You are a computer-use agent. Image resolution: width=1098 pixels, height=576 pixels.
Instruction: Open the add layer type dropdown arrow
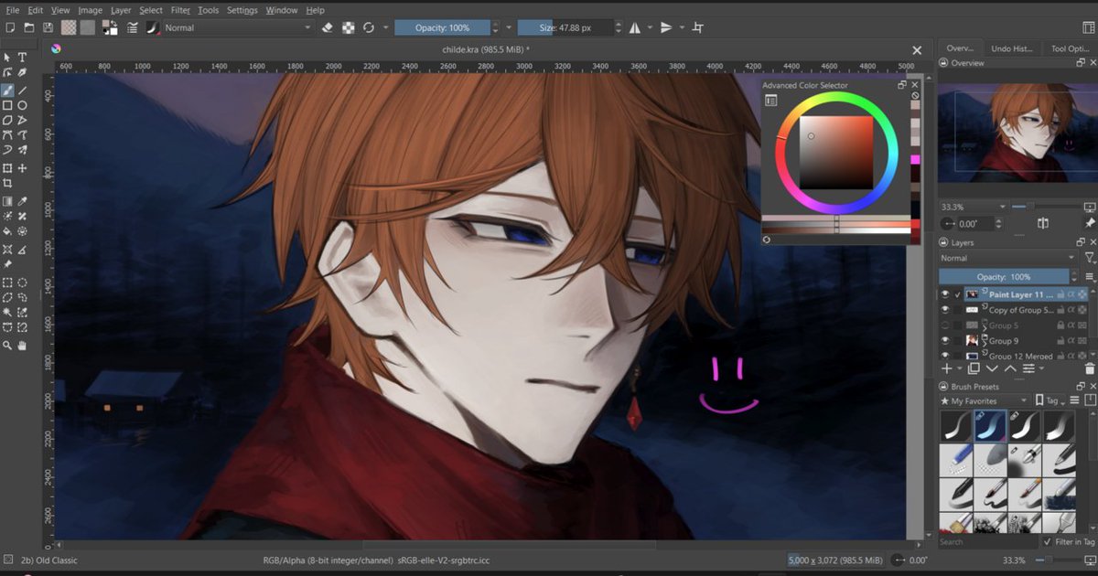(x=960, y=368)
